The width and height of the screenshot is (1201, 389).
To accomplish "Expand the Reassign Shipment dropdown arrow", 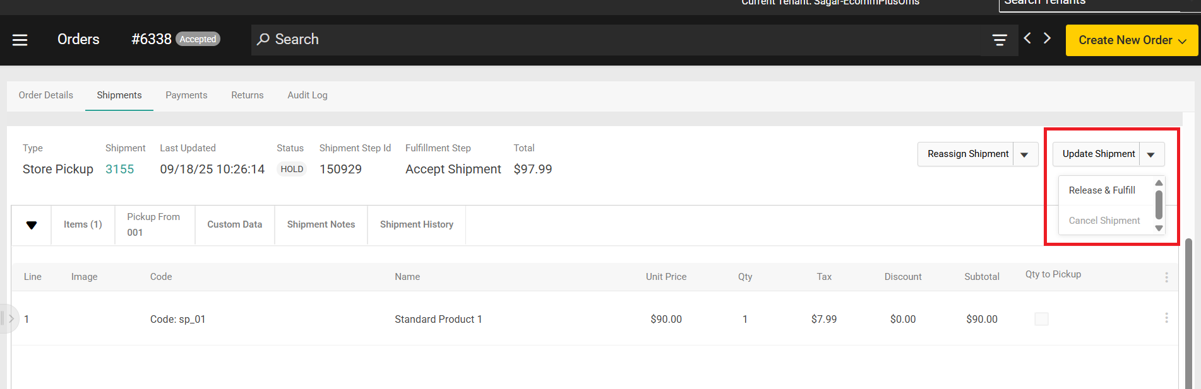I will pyautogui.click(x=1025, y=154).
